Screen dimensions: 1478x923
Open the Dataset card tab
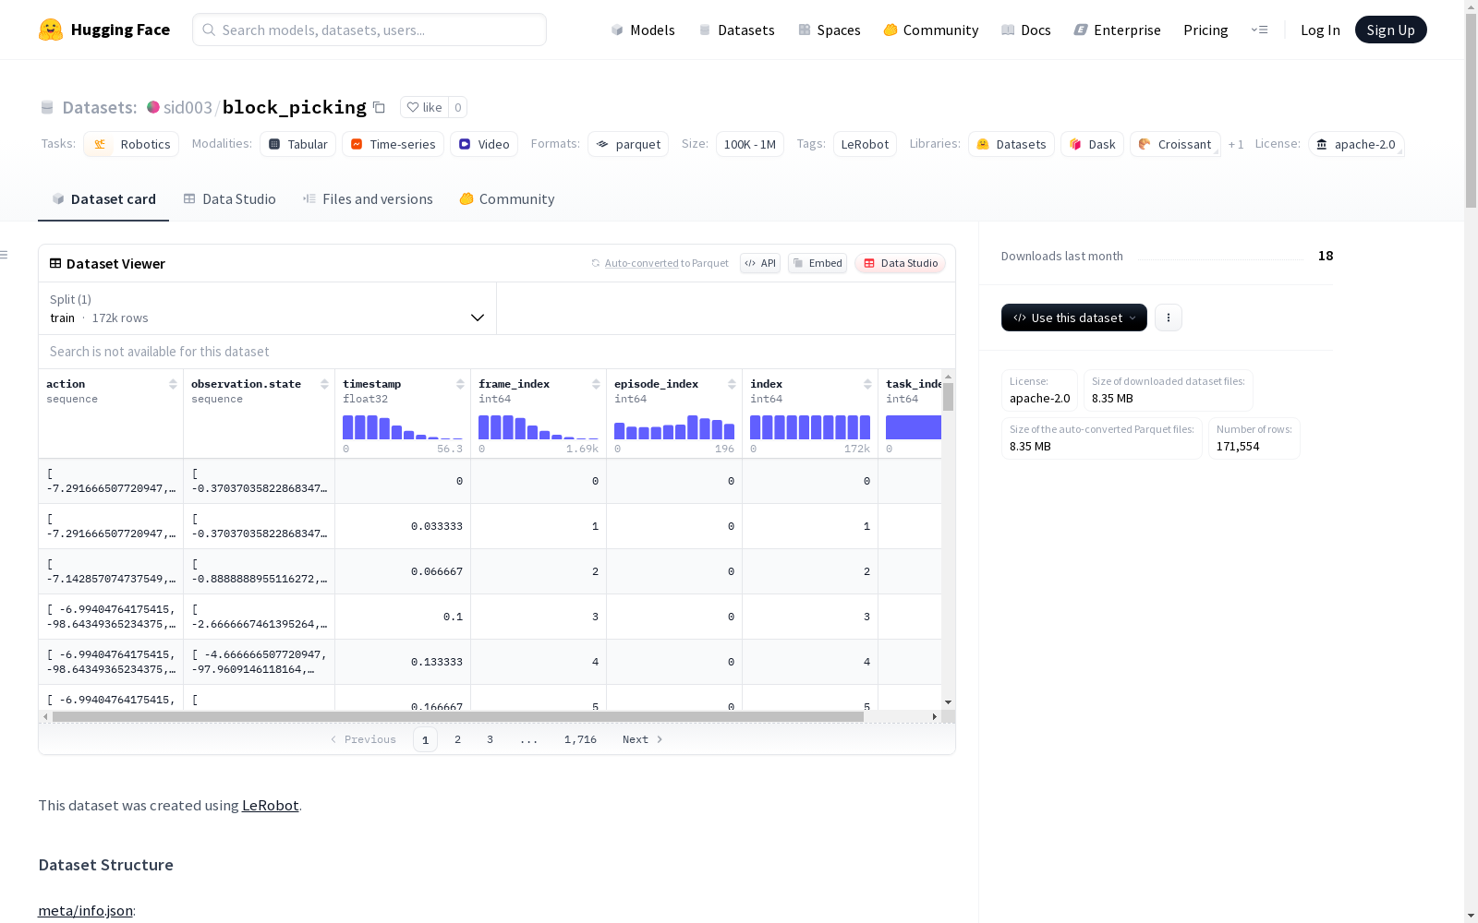pos(103,199)
